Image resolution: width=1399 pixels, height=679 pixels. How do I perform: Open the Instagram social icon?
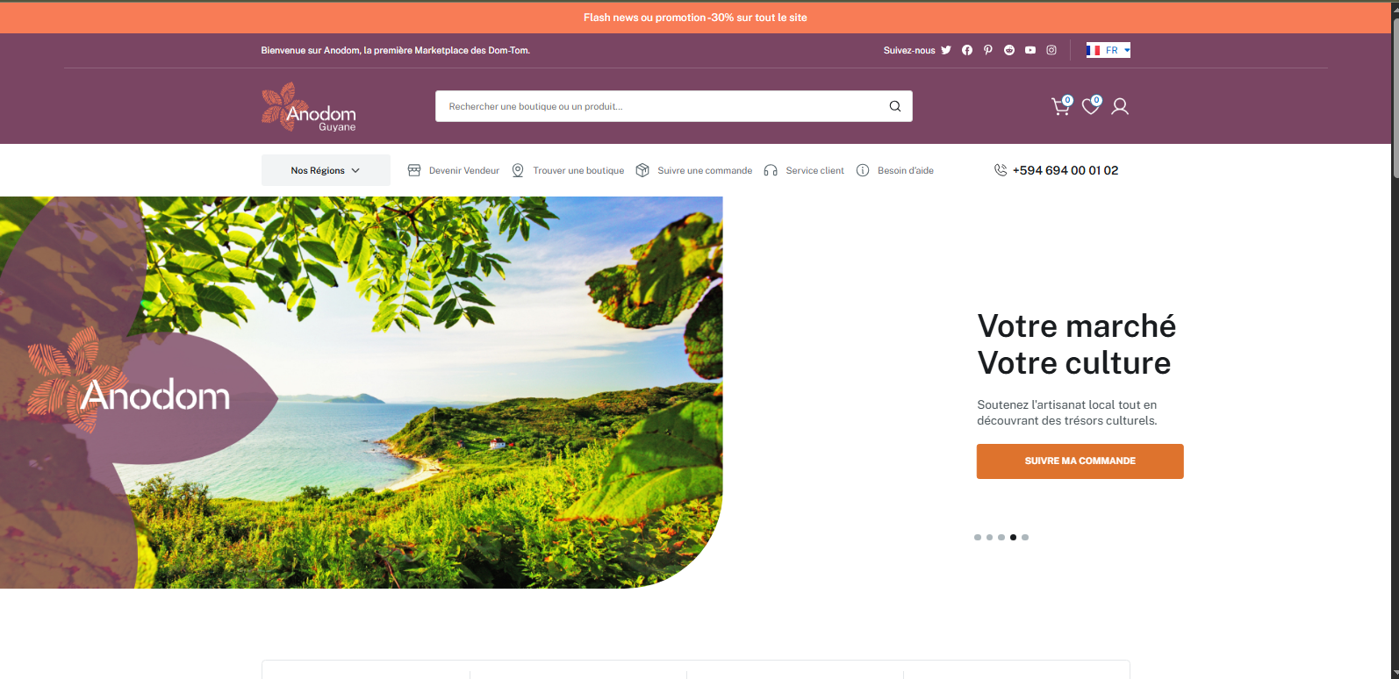pyautogui.click(x=1051, y=50)
